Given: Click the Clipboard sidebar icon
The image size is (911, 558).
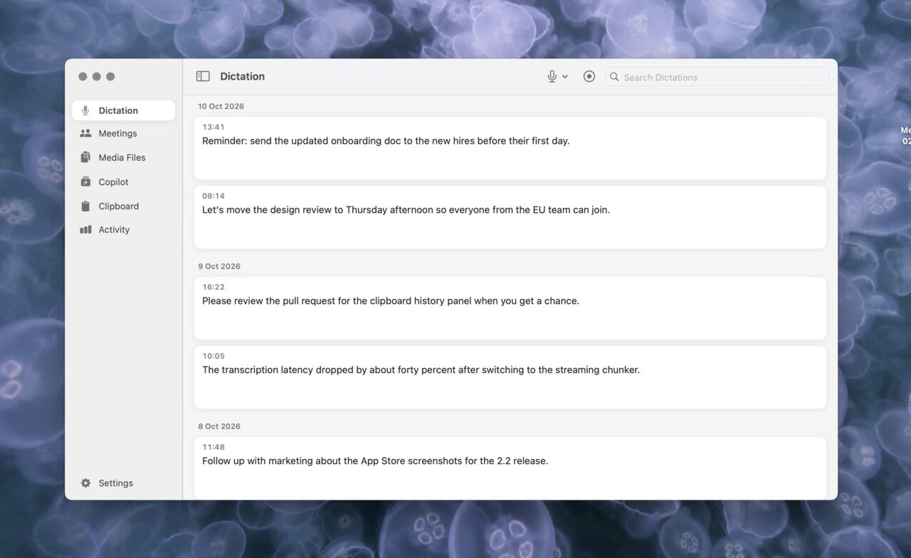Looking at the screenshot, I should click(85, 206).
